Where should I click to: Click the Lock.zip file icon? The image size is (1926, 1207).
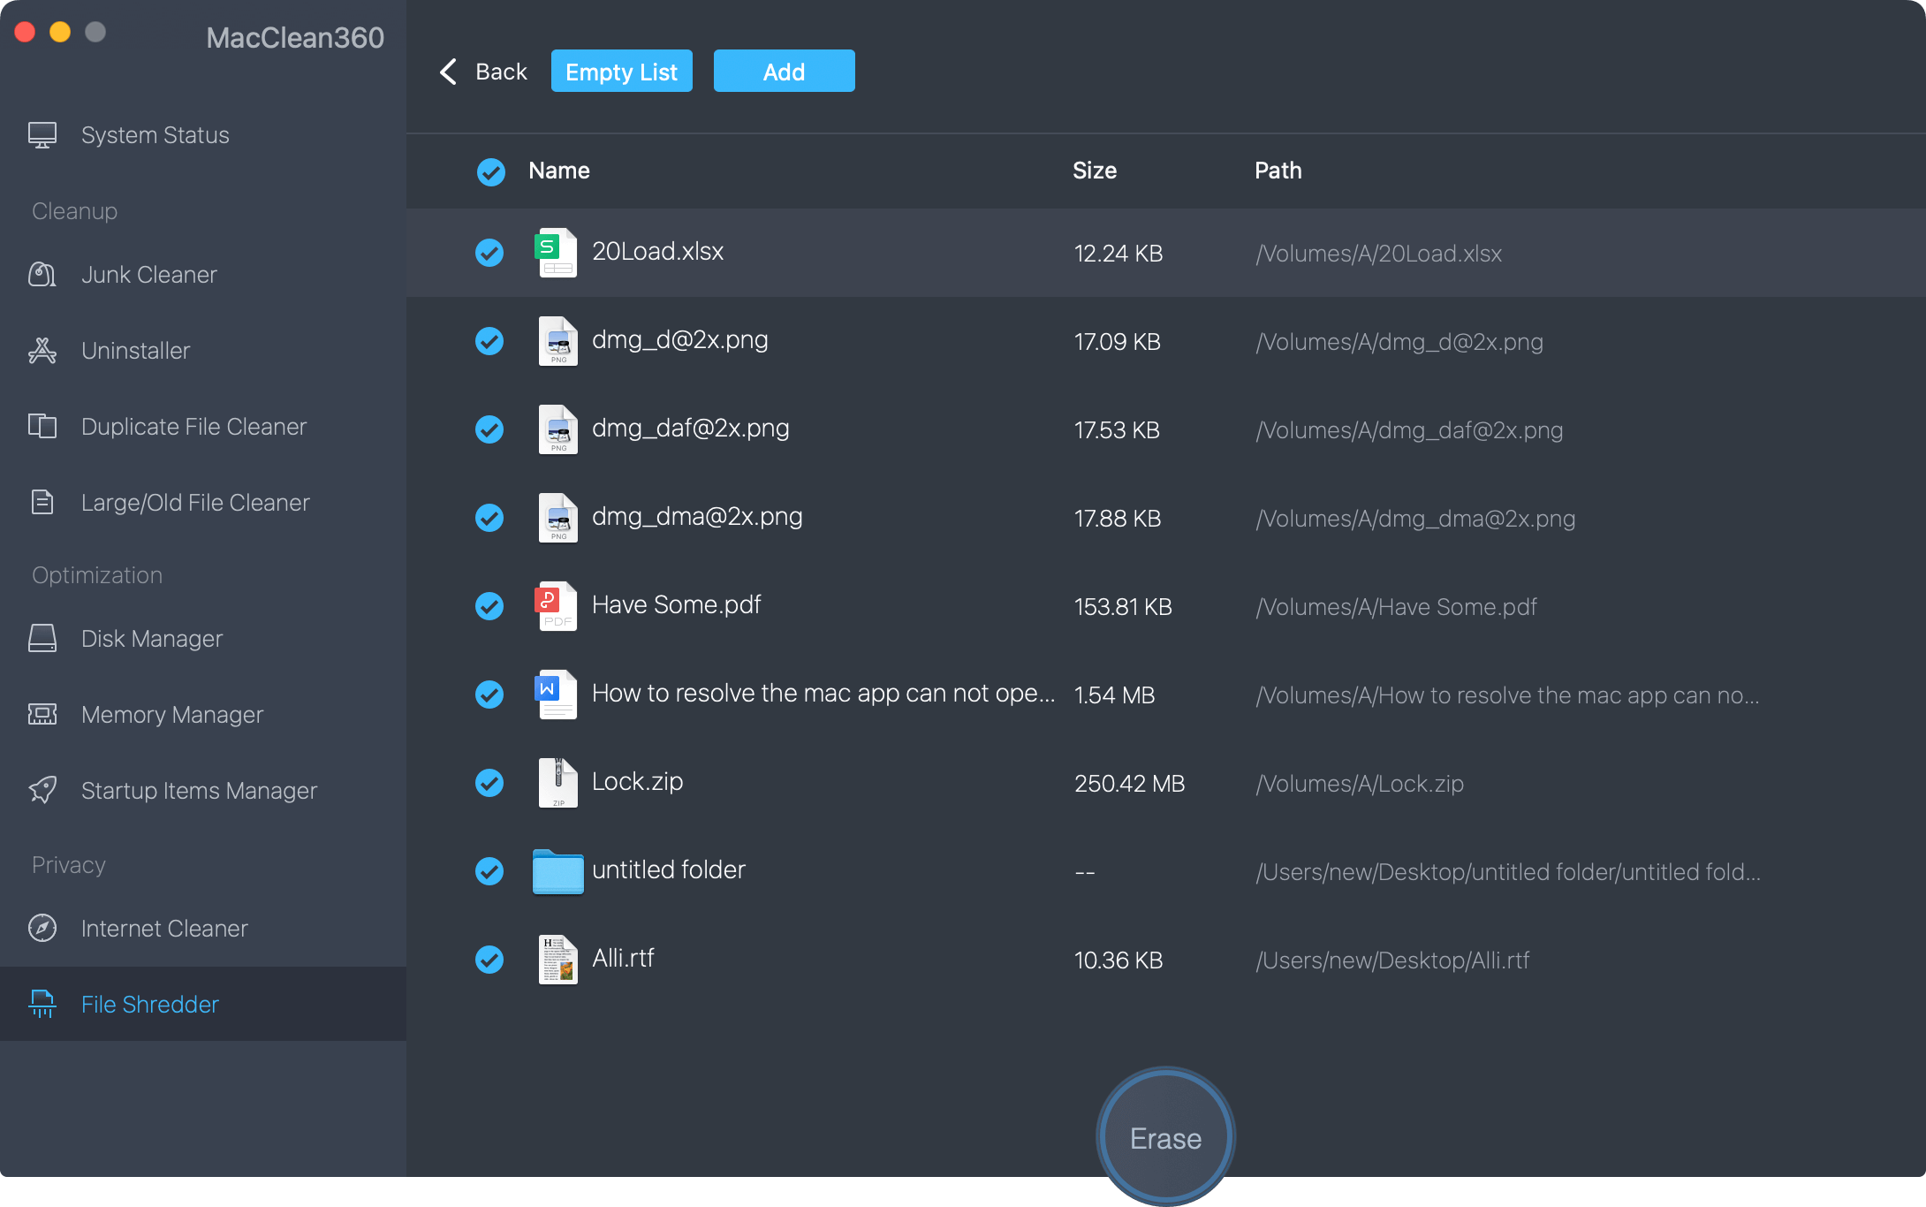click(x=557, y=783)
